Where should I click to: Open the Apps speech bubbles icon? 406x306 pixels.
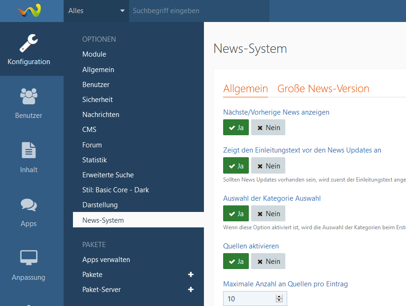[29, 204]
